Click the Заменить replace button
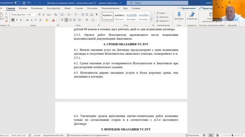 click(162, 17)
